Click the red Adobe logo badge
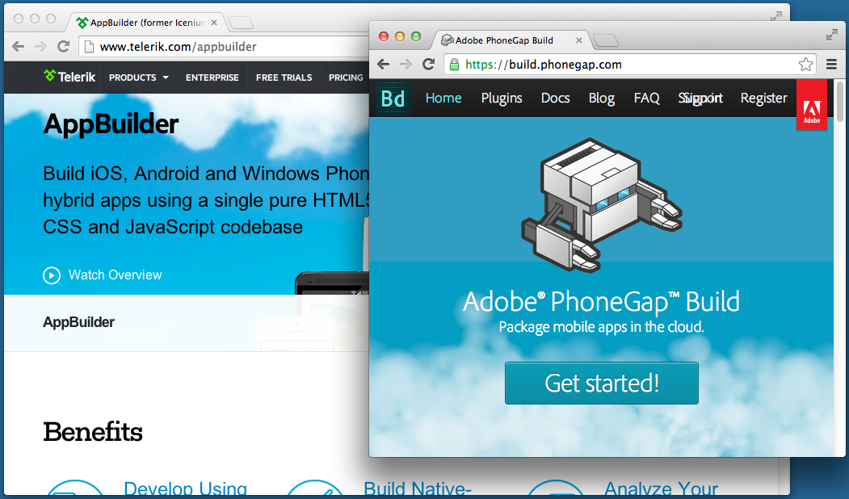Image resolution: width=849 pixels, height=499 pixels. [x=811, y=105]
